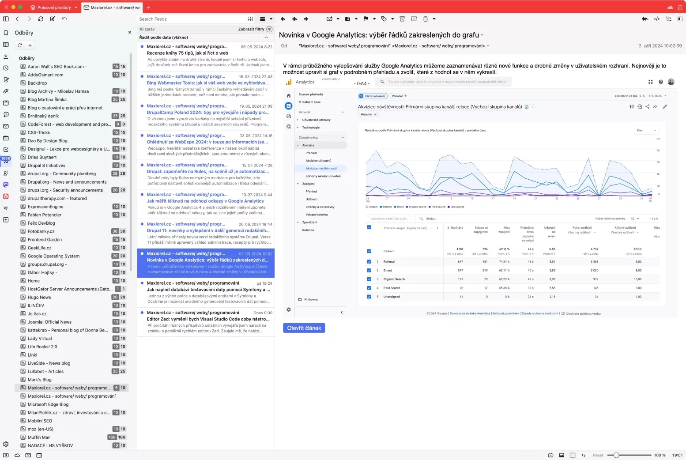
Task: Go forward with the right chevron
Action: pos(29,19)
